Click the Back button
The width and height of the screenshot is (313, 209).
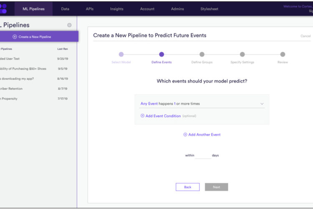187,187
